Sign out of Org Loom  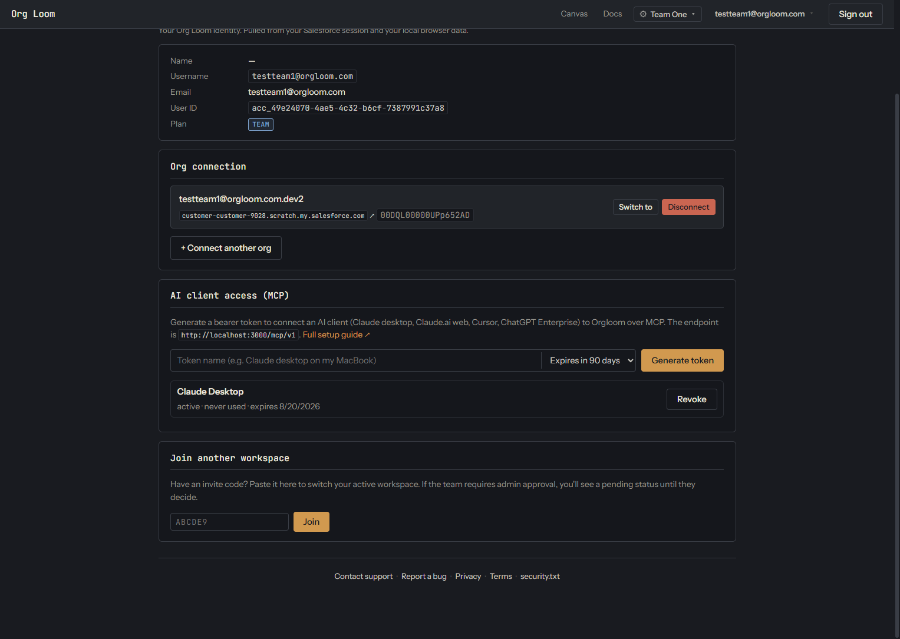[x=855, y=14]
